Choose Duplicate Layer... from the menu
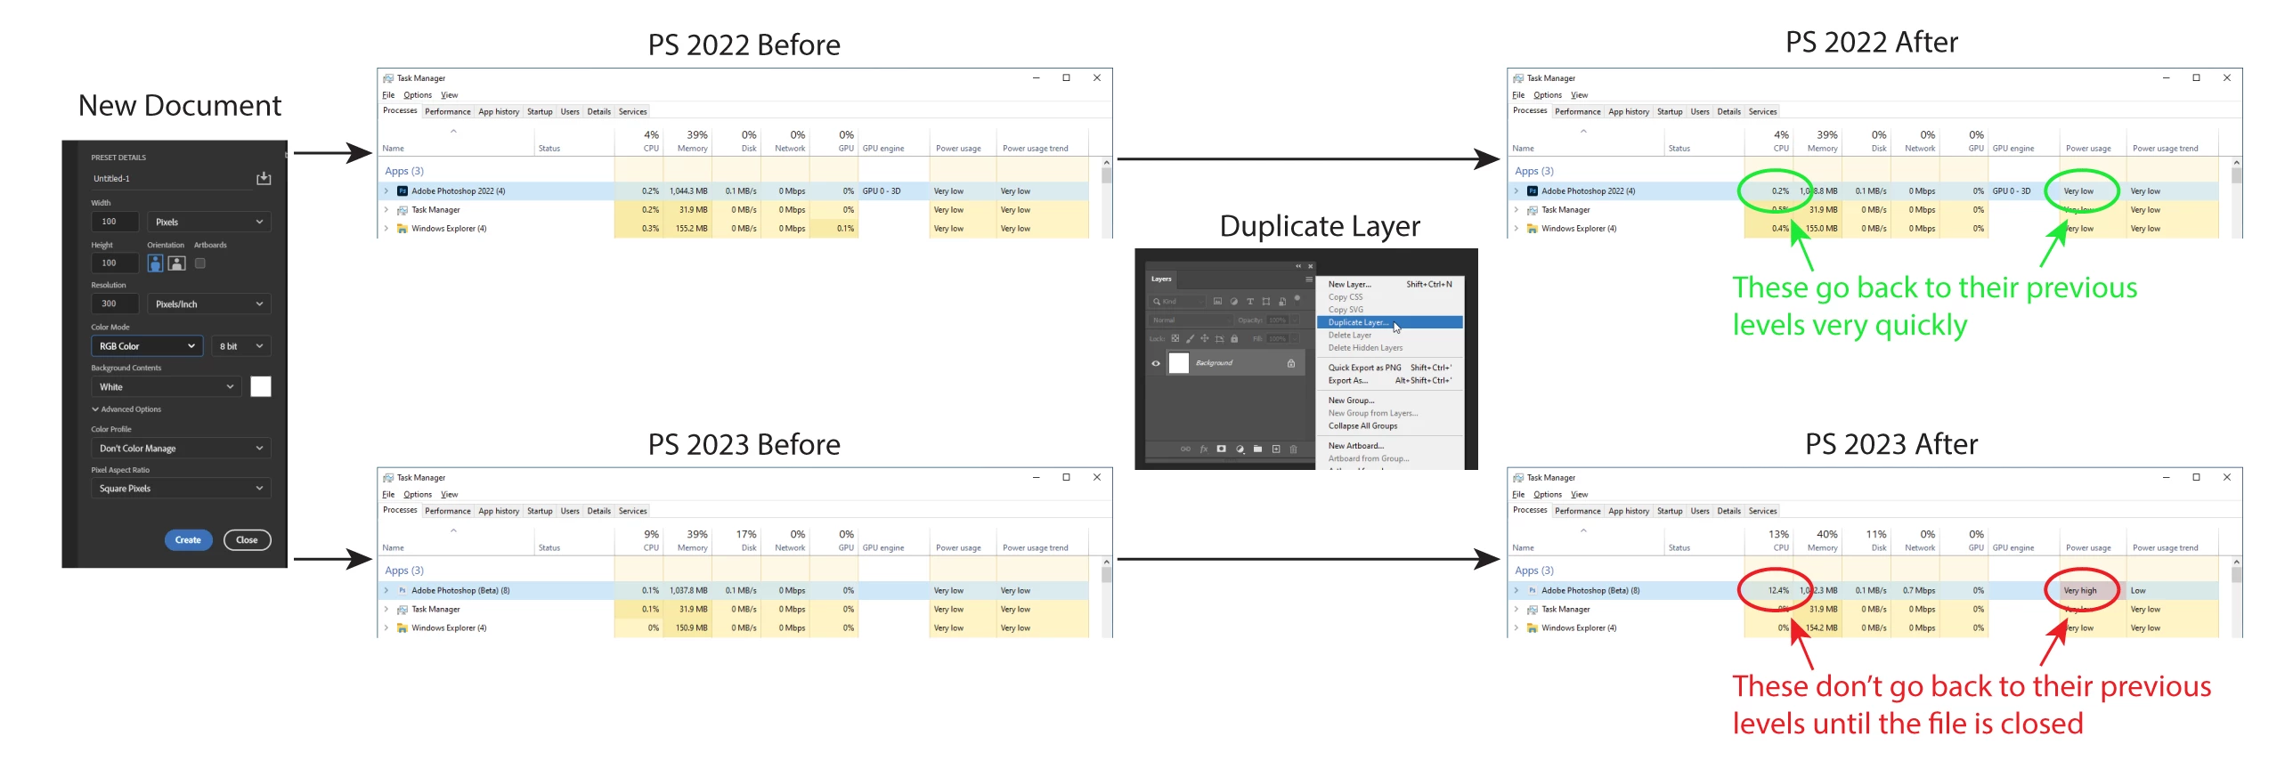Image resolution: width=2293 pixels, height=769 pixels. 1390,322
